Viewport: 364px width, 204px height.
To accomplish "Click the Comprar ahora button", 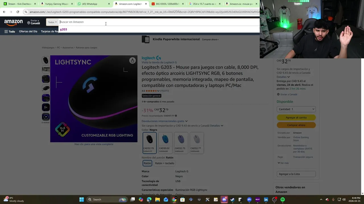I will coord(296,125).
